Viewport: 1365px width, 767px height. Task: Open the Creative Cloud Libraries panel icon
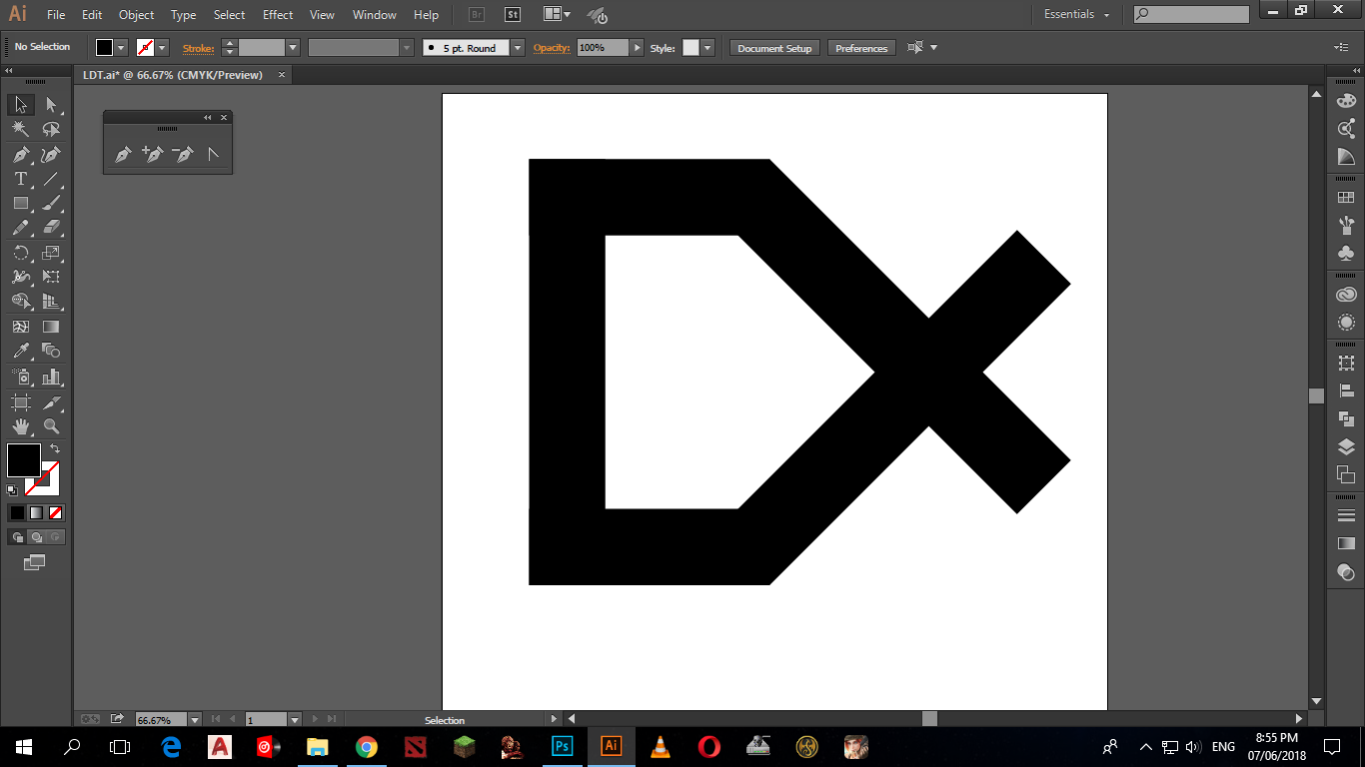[1346, 295]
